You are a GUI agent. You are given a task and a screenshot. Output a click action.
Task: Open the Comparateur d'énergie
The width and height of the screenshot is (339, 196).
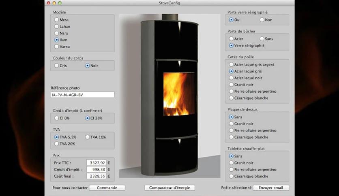pyautogui.click(x=169, y=188)
